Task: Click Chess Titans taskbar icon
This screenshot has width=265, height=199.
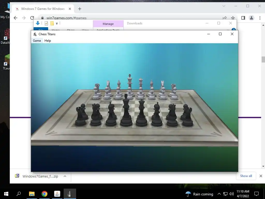Action: pyautogui.click(x=70, y=194)
